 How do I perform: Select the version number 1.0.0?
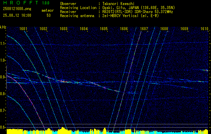(x=46, y=3)
